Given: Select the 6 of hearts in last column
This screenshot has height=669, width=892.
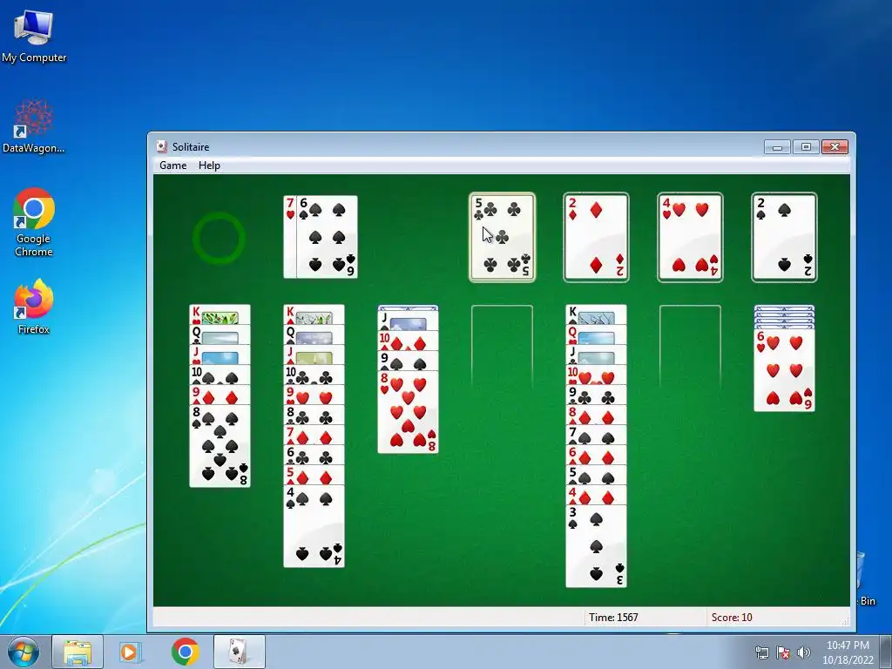Looking at the screenshot, I should tap(785, 370).
